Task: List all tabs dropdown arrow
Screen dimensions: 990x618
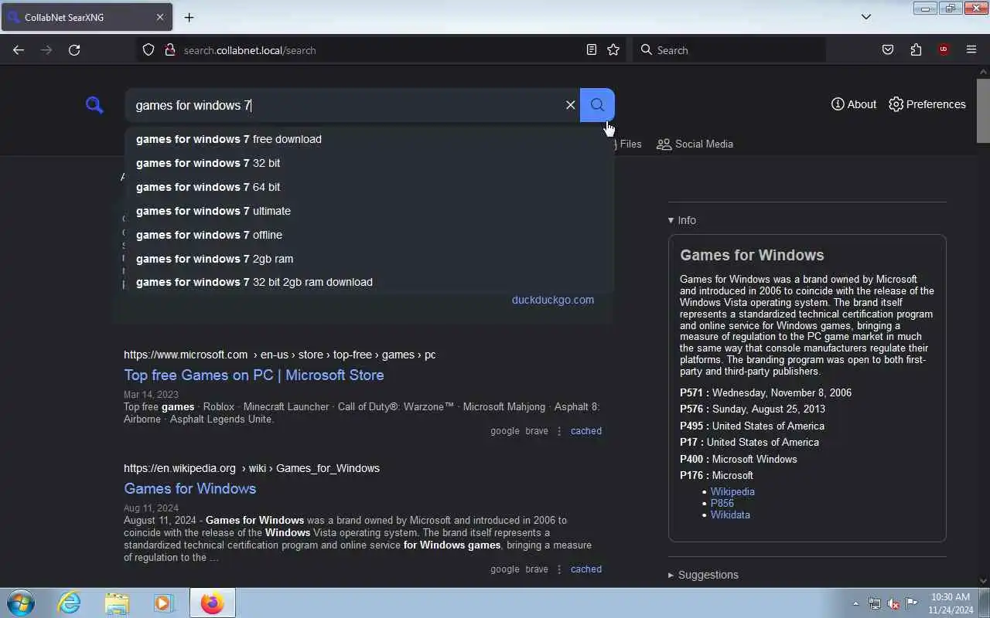Action: pyautogui.click(x=866, y=17)
